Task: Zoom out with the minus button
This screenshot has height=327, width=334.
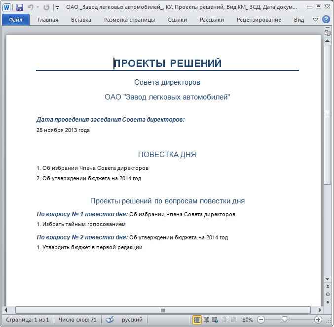Action: pos(261,320)
